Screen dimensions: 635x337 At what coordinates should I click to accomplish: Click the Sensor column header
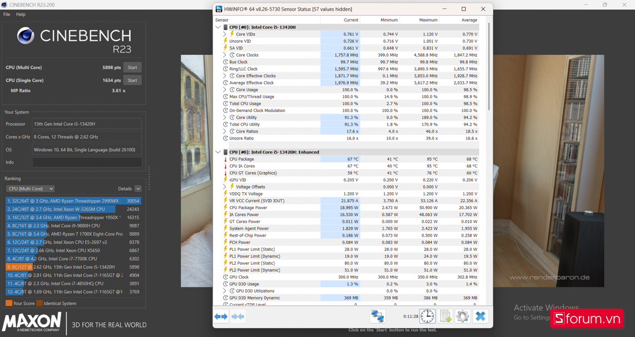(x=267, y=20)
